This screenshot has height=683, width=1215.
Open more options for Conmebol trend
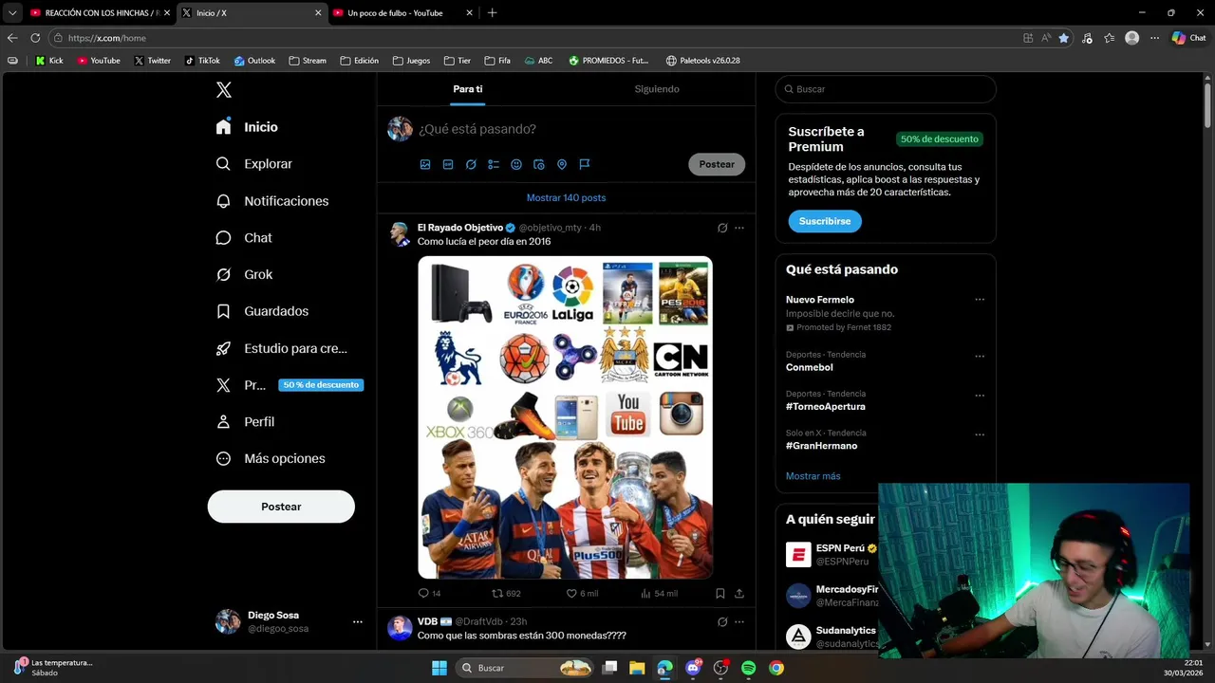pos(980,357)
